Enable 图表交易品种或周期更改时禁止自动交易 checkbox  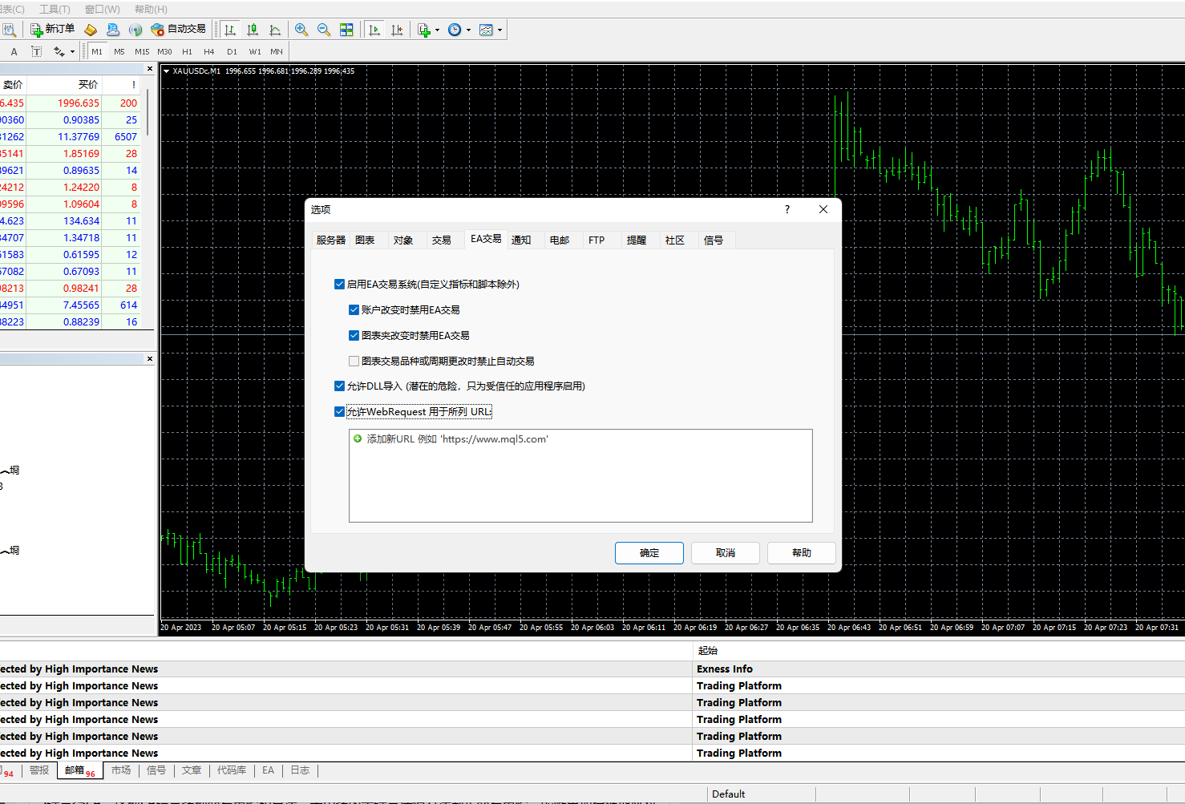click(x=354, y=361)
